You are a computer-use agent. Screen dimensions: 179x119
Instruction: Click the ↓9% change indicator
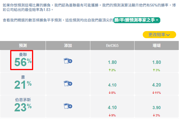(112, 115)
